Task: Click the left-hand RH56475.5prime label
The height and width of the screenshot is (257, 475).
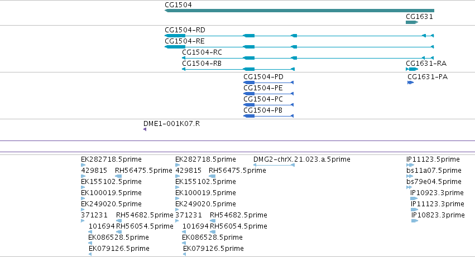Action: point(143,171)
